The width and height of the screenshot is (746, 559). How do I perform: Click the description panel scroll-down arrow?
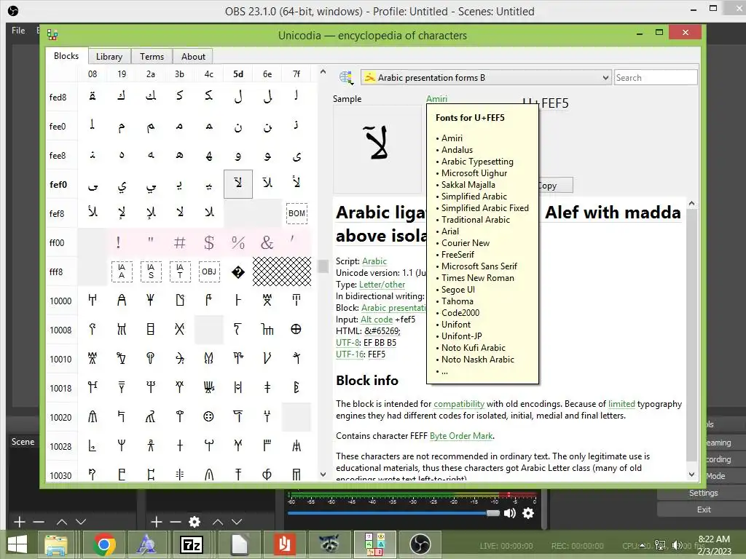692,475
